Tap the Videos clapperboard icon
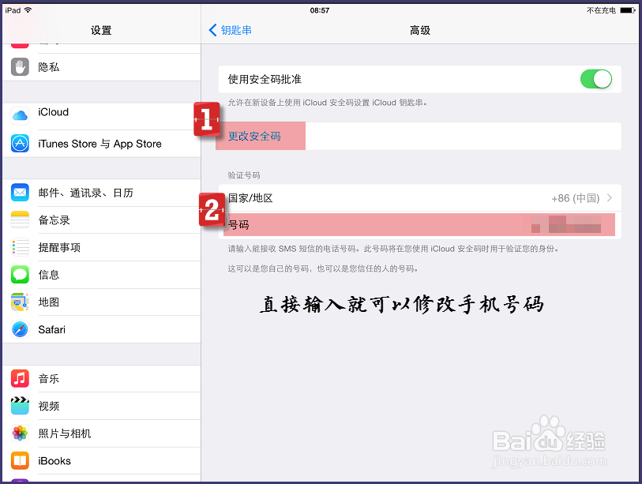The width and height of the screenshot is (642, 484). pyautogui.click(x=20, y=406)
